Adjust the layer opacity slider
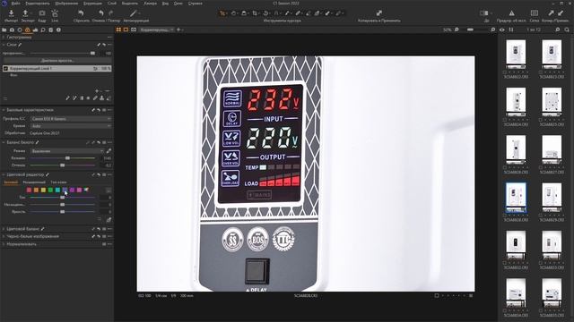The width and height of the screenshot is (574, 322). (x=63, y=53)
